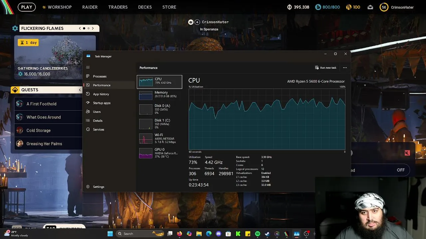The width and height of the screenshot is (426, 239).
Task: Open quest Cold Storage
Action: [48, 130]
